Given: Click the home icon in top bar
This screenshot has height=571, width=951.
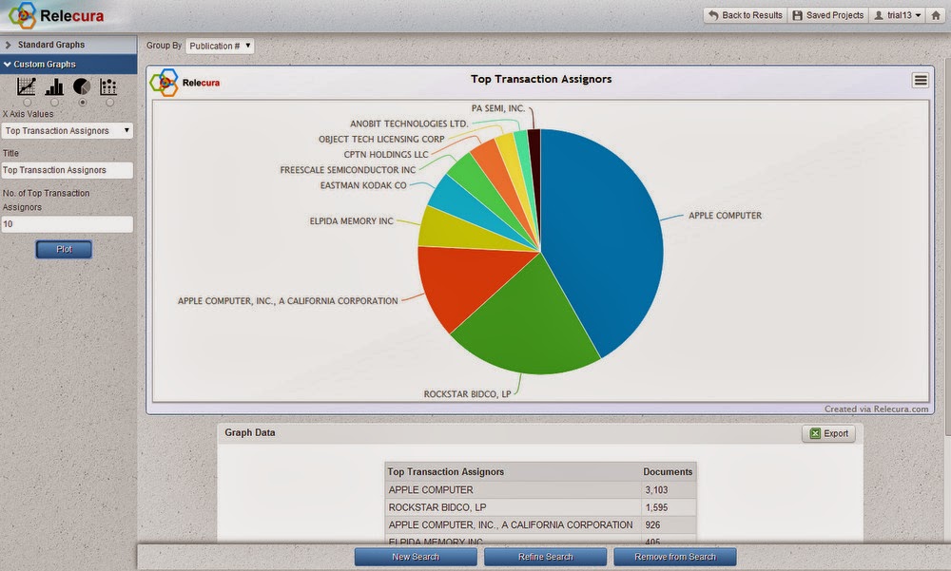Looking at the screenshot, I should tap(936, 15).
